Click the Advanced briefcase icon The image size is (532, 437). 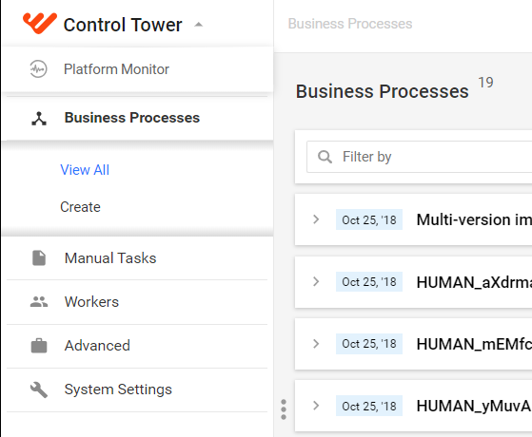pos(39,346)
